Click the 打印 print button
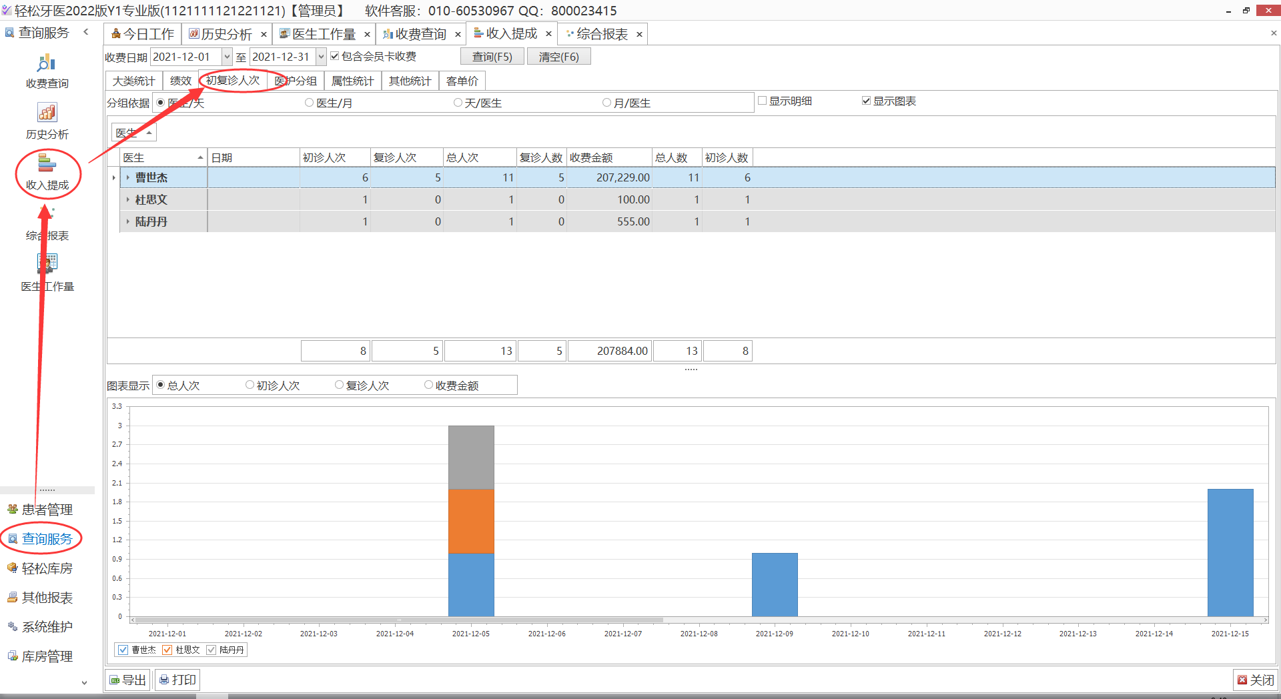 177,680
